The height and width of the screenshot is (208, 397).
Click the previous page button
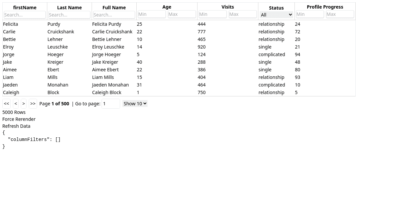pos(16,104)
